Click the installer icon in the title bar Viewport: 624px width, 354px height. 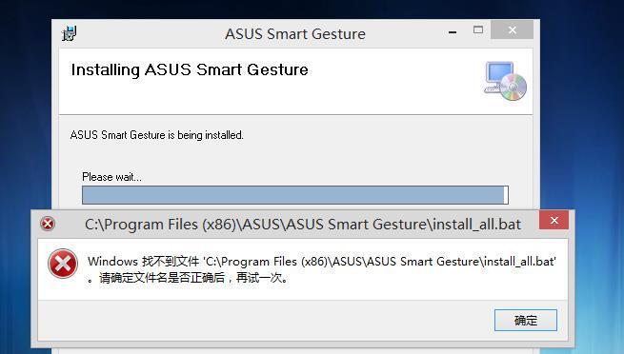click(70, 33)
